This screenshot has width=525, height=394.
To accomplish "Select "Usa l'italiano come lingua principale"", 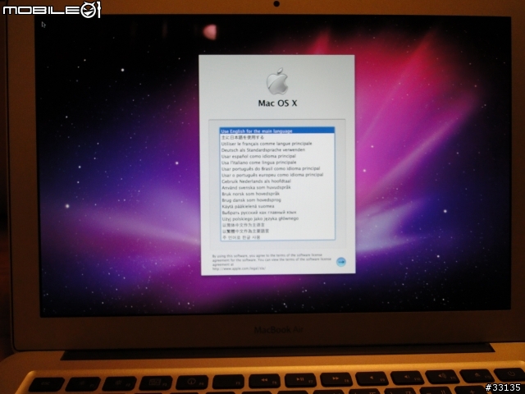I will (x=277, y=163).
